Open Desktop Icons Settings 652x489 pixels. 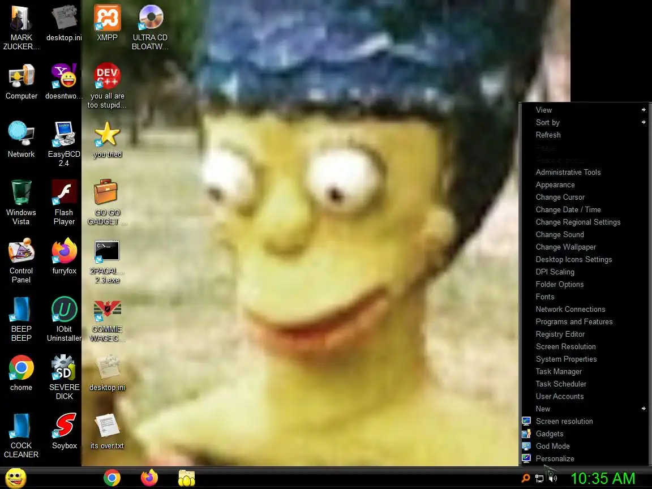point(585,259)
